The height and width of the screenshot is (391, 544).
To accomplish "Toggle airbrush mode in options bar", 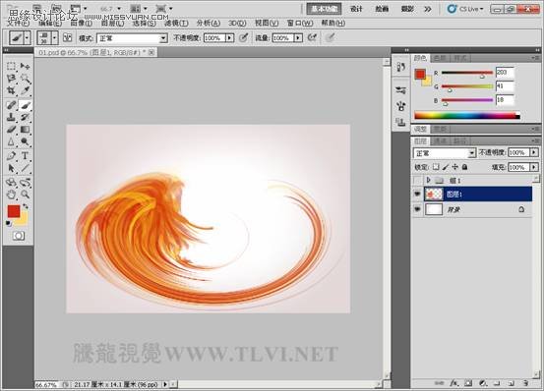I will coord(312,37).
